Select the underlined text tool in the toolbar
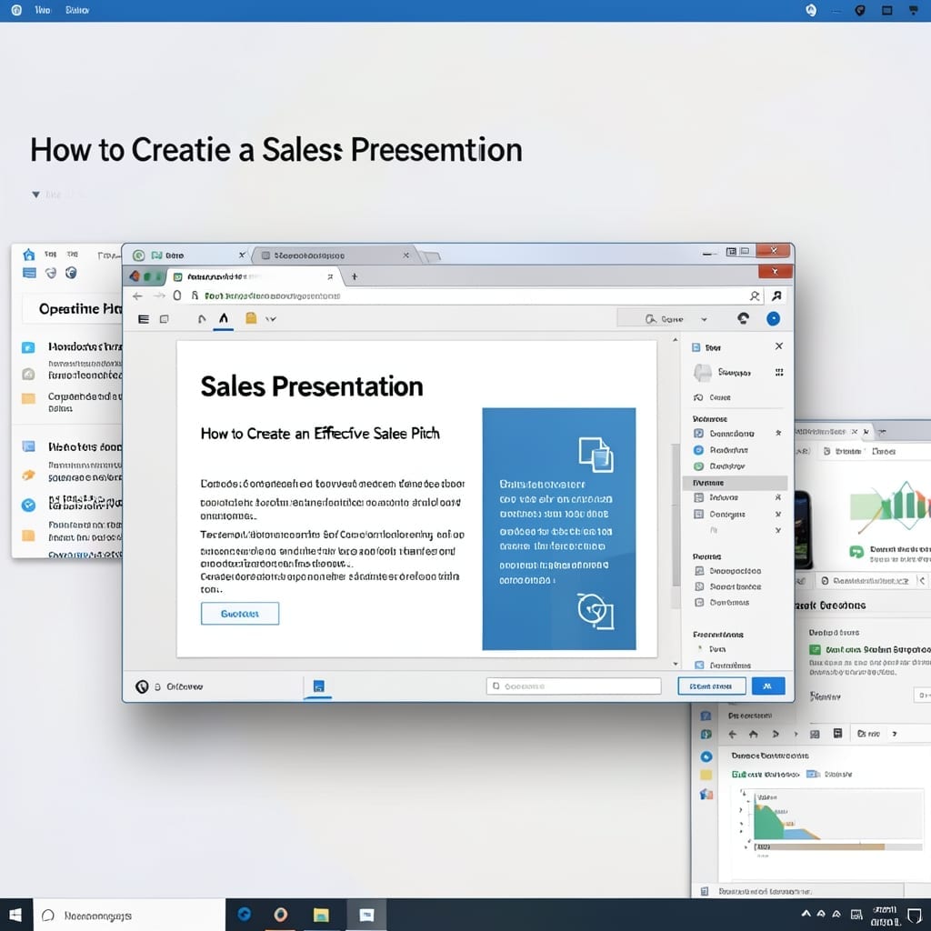 pyautogui.click(x=224, y=319)
